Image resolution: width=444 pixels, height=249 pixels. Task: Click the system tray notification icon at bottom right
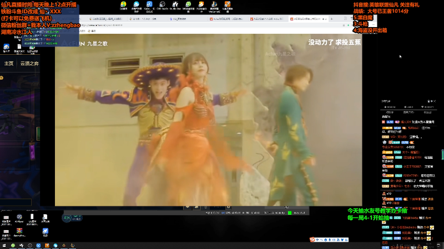point(438,245)
